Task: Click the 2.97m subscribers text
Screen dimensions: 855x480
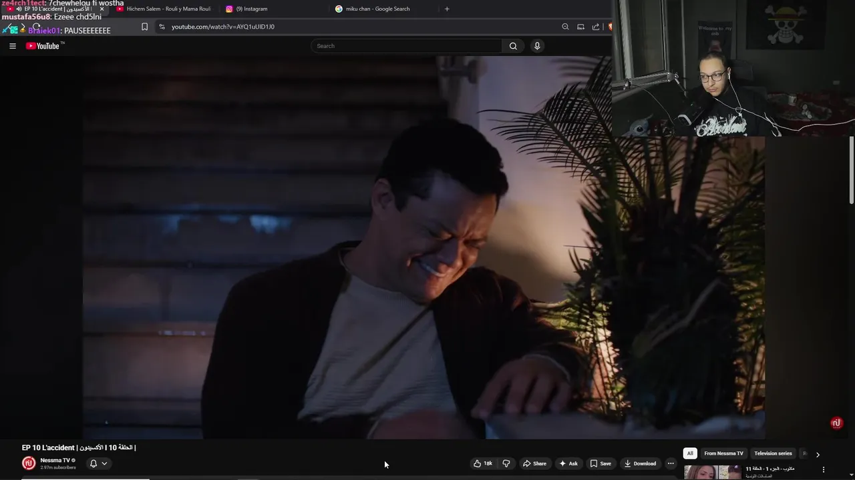Action: (58, 468)
